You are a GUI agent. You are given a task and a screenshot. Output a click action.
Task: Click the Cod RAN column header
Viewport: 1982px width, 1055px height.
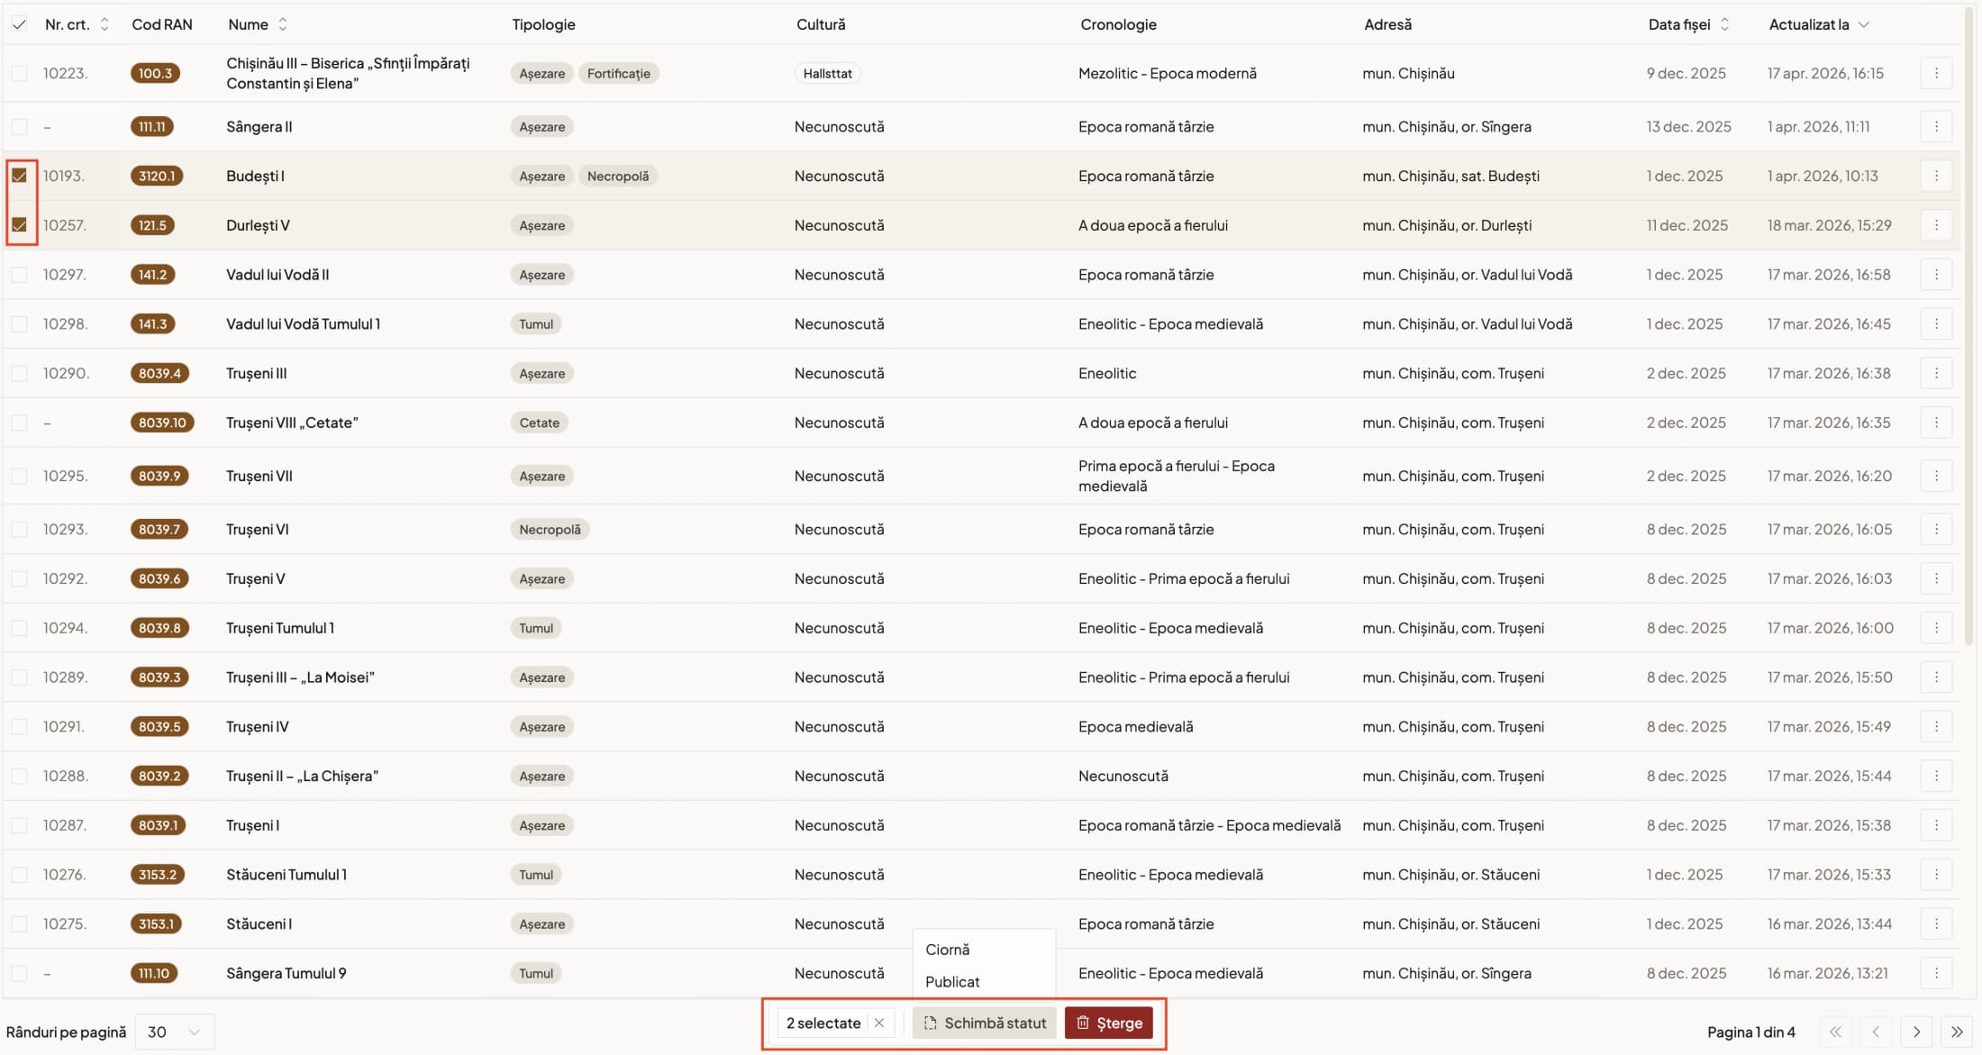tap(162, 24)
